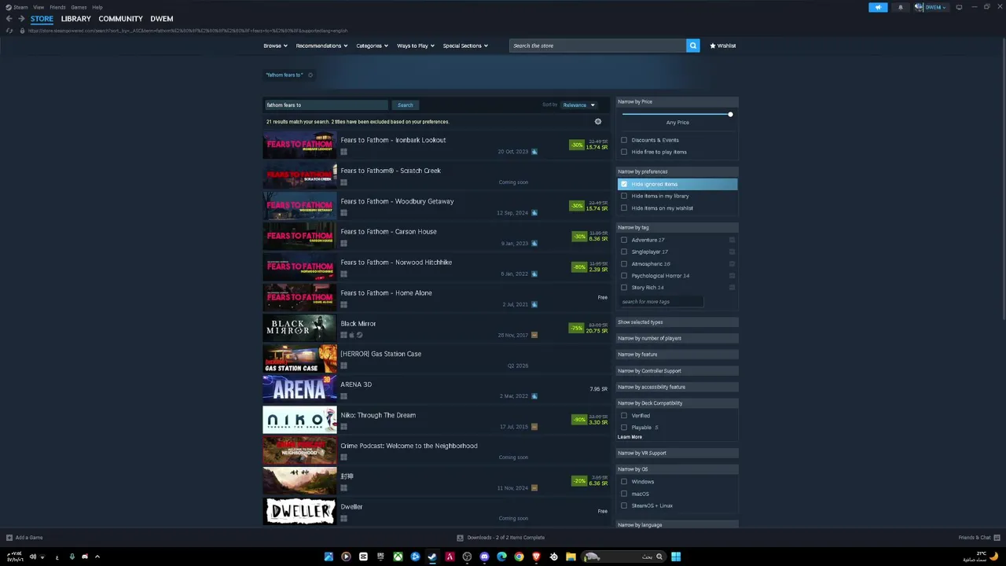Open Brave browser from taskbar
The width and height of the screenshot is (1006, 566).
[536, 557]
